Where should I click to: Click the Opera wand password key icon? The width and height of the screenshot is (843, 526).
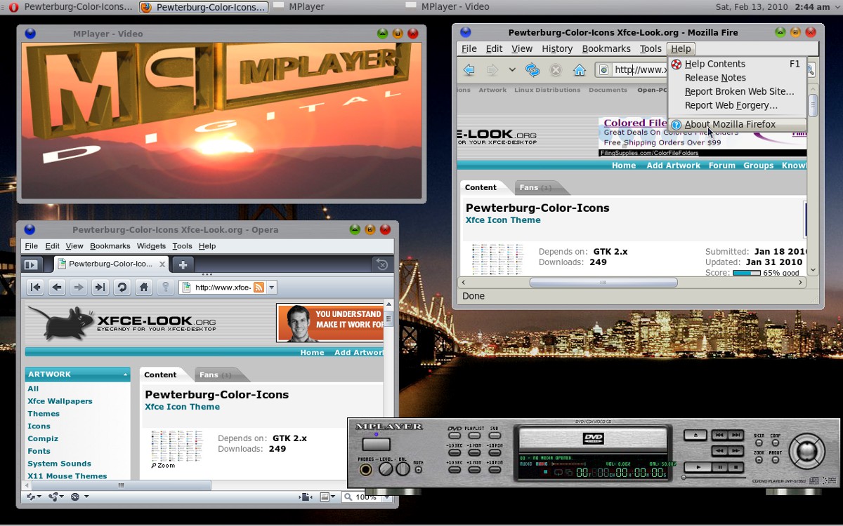165,287
